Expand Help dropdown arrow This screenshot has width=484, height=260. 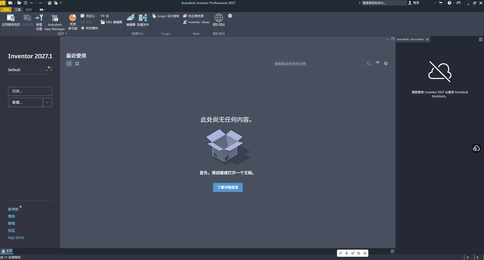(454, 3)
